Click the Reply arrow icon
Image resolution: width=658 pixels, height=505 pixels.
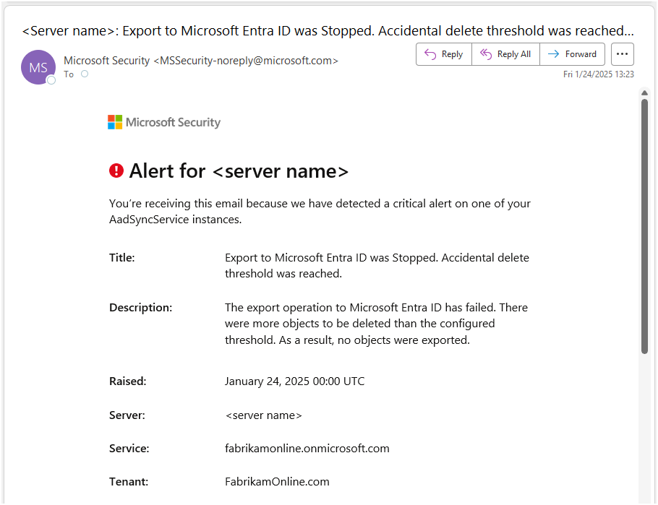click(x=430, y=54)
